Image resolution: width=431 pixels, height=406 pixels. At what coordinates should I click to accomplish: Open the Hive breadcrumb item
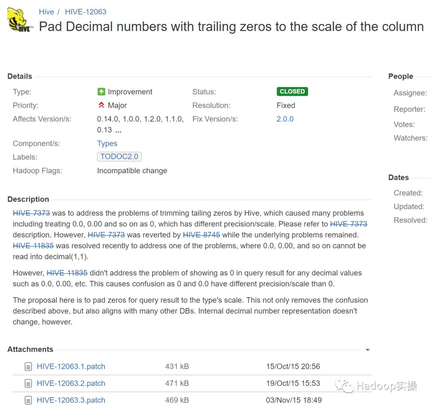[46, 12]
